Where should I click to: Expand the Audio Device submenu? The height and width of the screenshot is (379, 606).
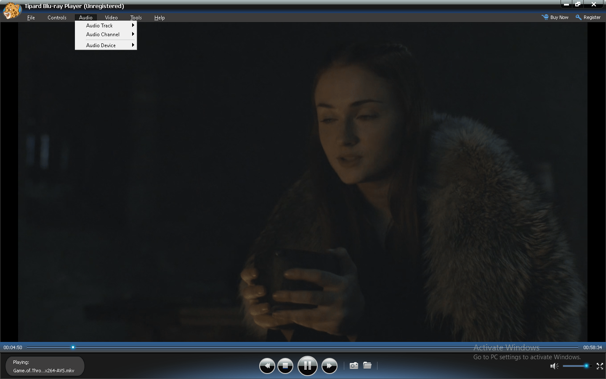pyautogui.click(x=106, y=45)
